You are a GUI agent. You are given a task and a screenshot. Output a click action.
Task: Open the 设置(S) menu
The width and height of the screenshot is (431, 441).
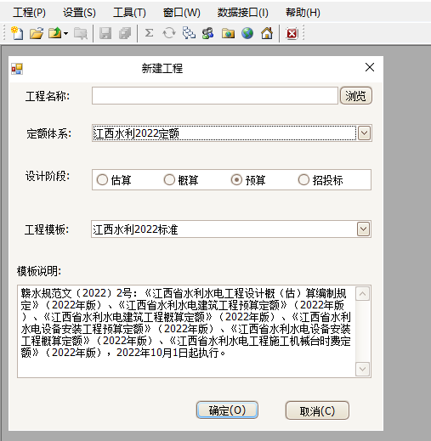tap(79, 13)
